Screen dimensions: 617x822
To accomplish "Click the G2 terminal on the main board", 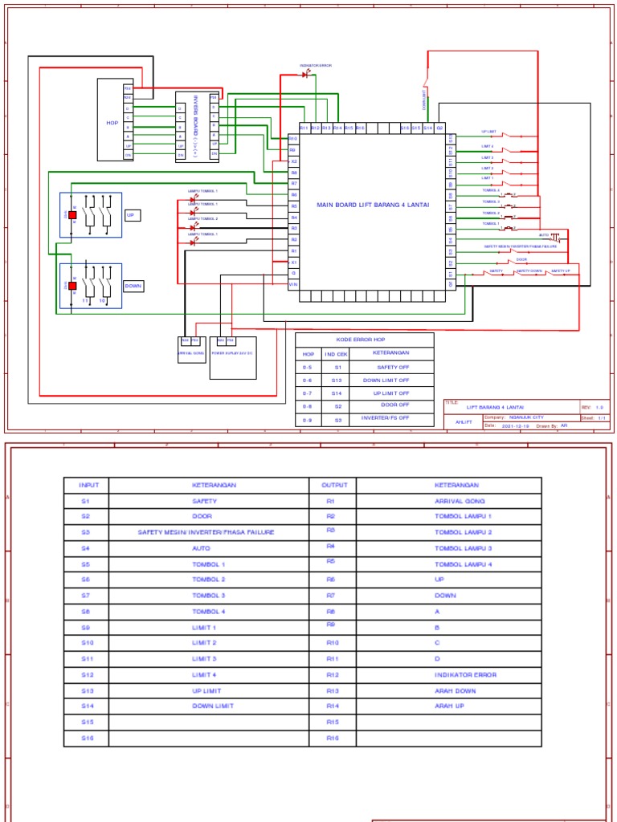I will (x=439, y=128).
